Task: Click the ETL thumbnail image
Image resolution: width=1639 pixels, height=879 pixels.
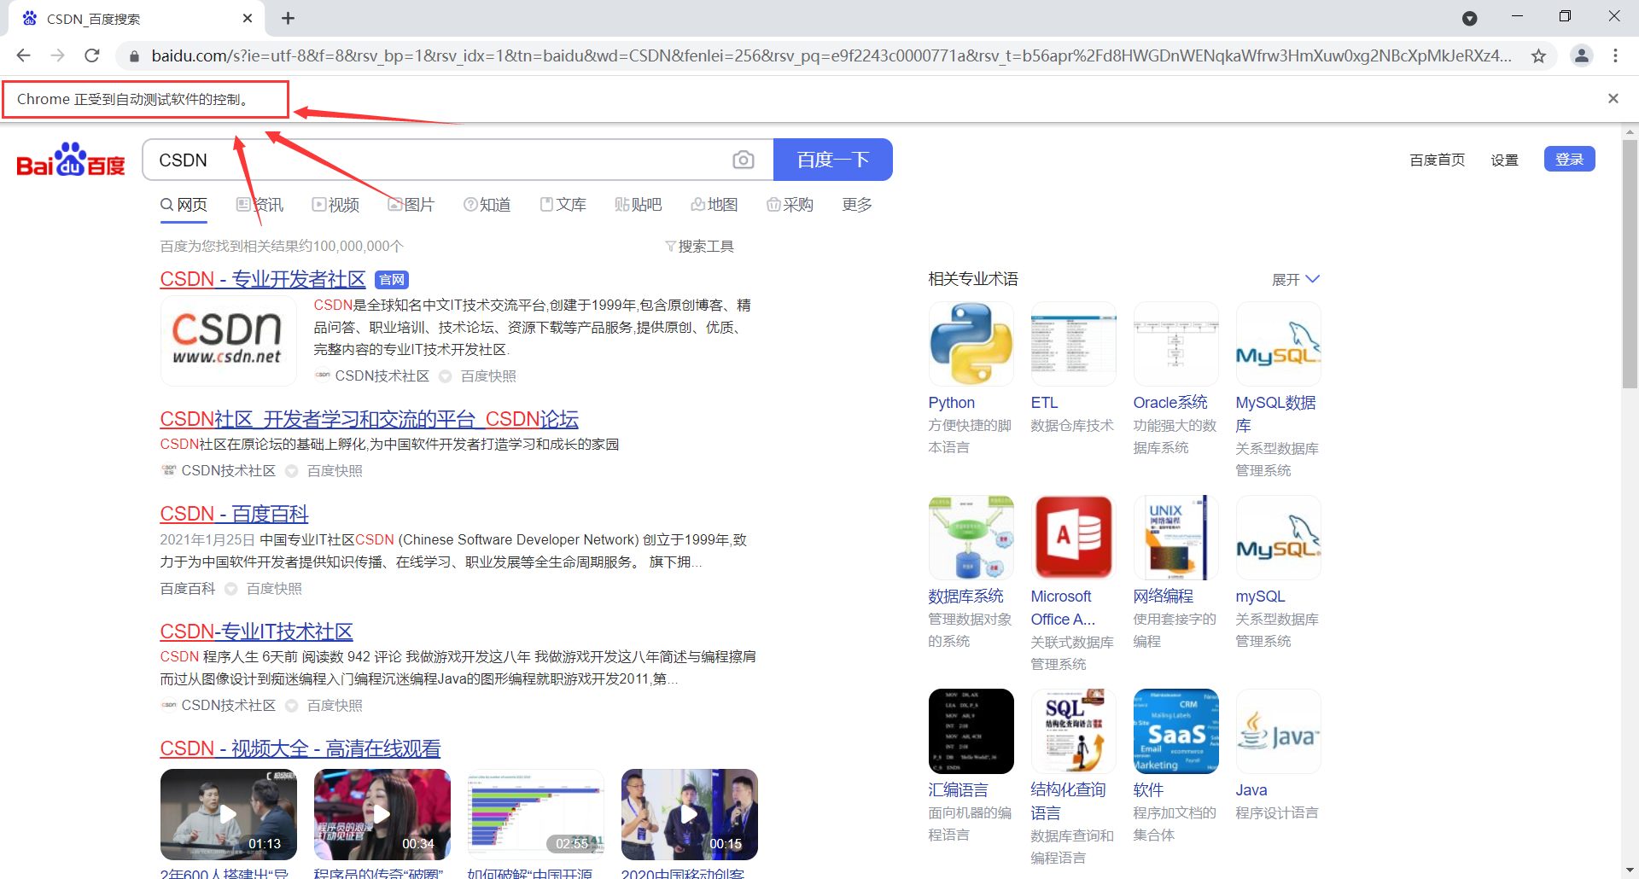Action: (1073, 344)
